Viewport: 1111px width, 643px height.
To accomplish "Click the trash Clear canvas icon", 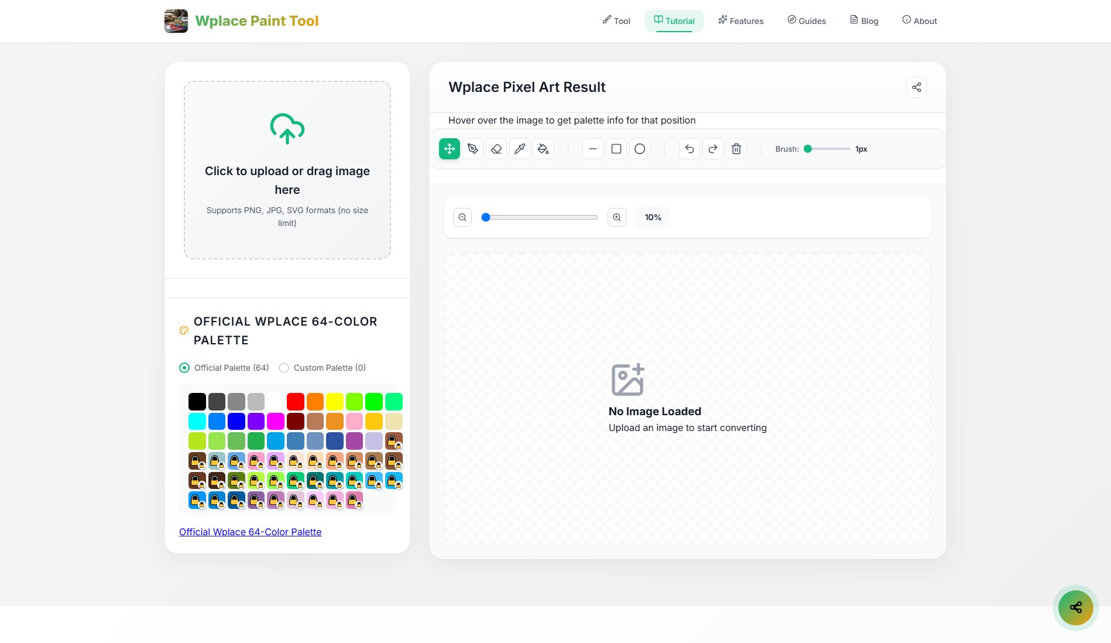I will tap(736, 149).
